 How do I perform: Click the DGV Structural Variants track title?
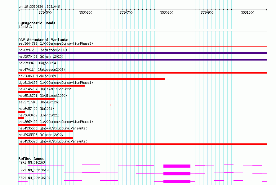[43, 40]
